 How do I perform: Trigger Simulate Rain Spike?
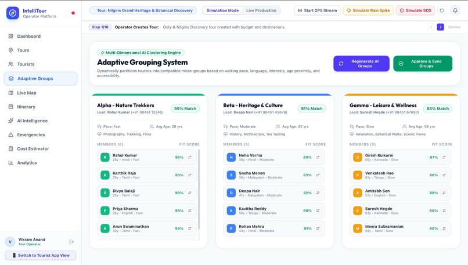click(x=368, y=10)
